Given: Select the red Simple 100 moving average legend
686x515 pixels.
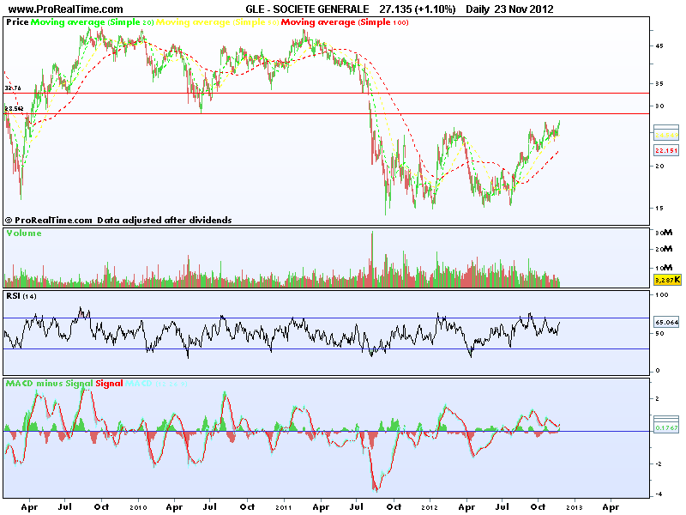Looking at the screenshot, I should (x=345, y=22).
